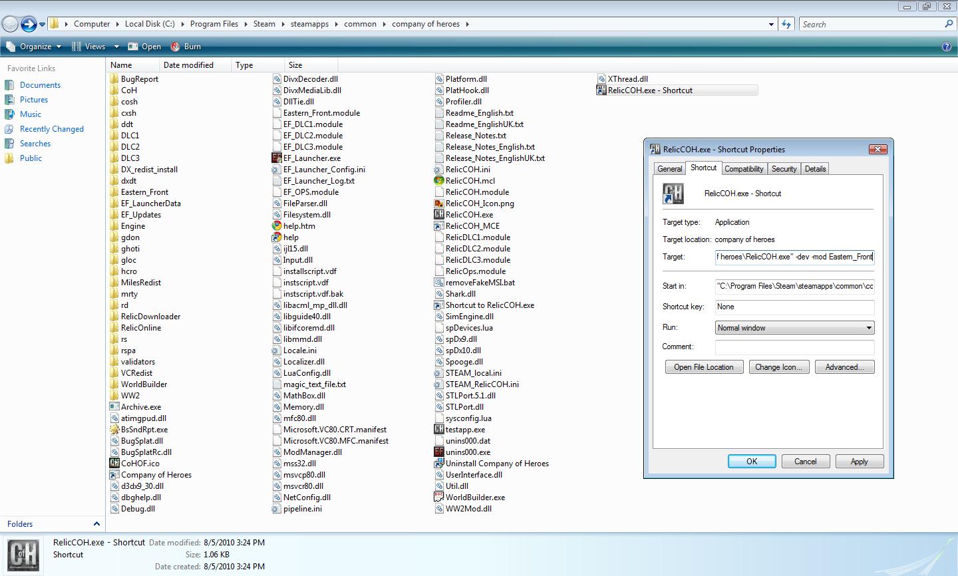Click the Target text field

794,257
